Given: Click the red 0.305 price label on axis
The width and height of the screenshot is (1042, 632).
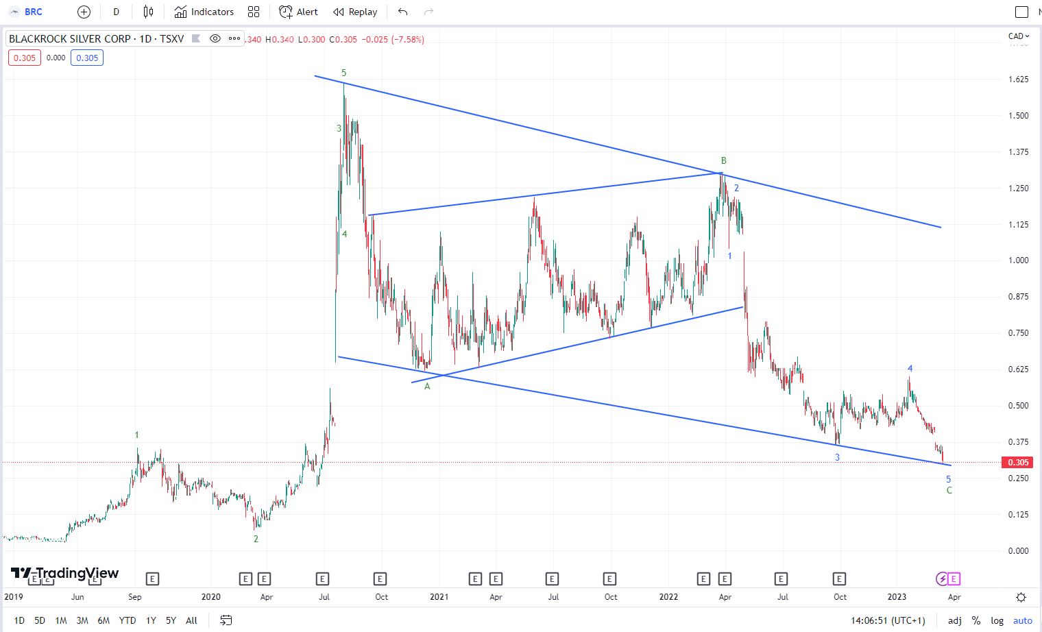Looking at the screenshot, I should (x=1017, y=463).
